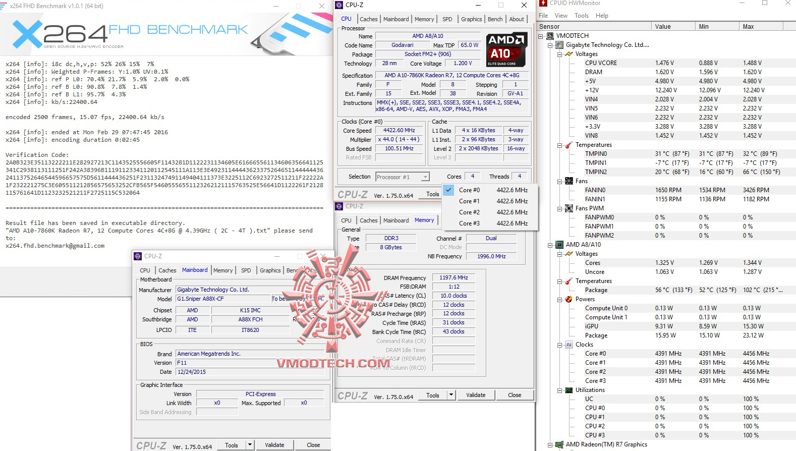Viewport: 796px width, 451px height.
Task: Select Core #1 in the CPU-Z core menu
Action: [489, 201]
